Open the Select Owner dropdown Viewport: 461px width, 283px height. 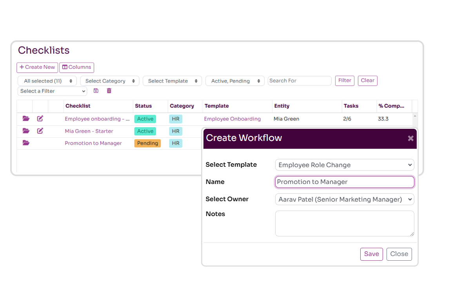(344, 199)
